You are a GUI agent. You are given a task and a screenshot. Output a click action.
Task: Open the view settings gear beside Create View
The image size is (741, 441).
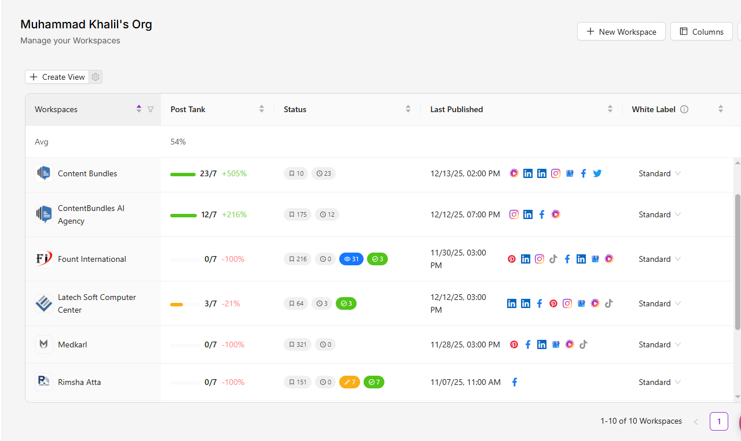click(x=96, y=77)
